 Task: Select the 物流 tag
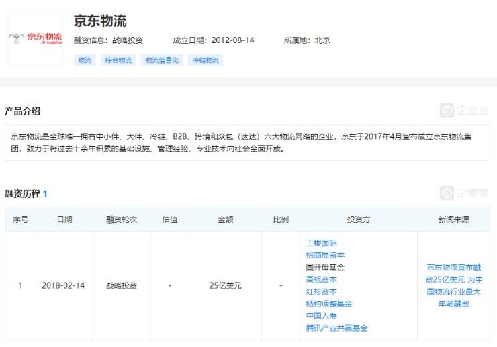point(85,60)
